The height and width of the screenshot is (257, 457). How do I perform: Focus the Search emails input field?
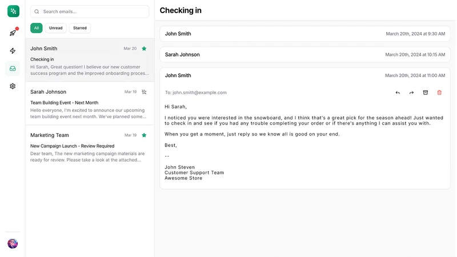90,11
